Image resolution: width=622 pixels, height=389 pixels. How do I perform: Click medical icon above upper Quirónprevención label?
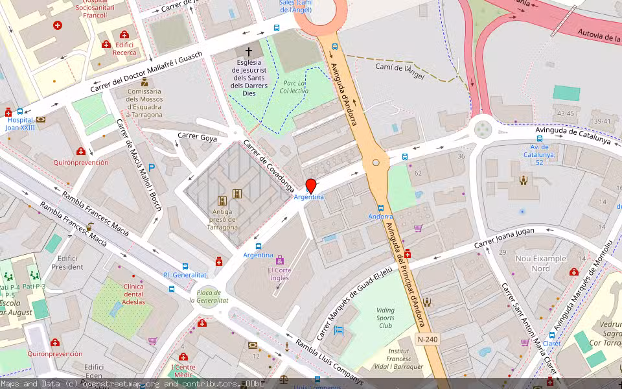click(x=81, y=151)
